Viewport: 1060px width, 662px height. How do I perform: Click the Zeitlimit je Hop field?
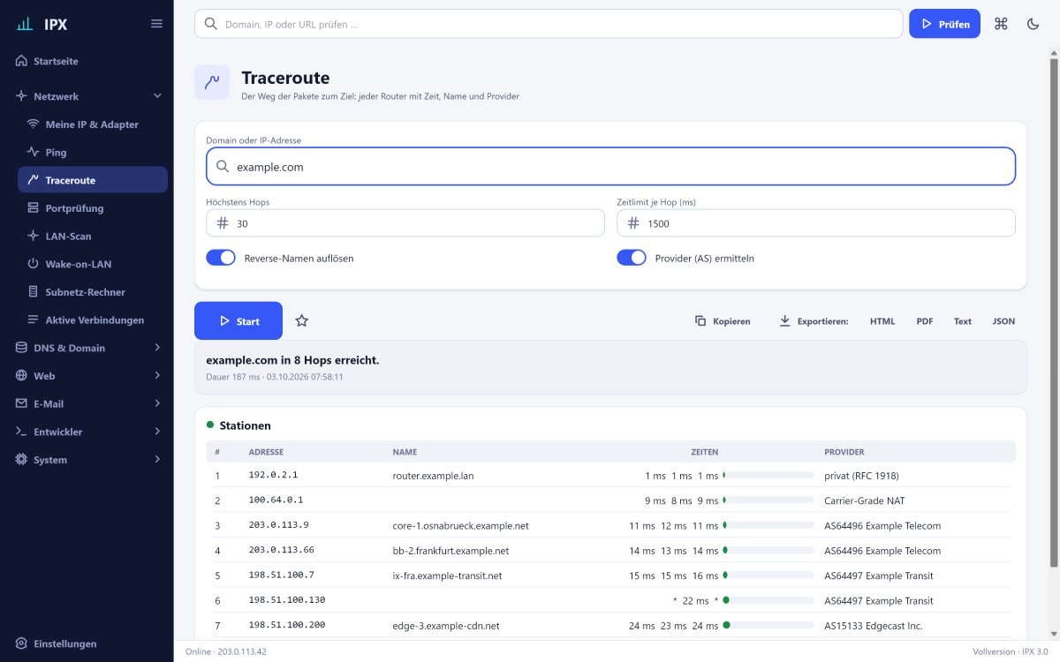click(816, 223)
